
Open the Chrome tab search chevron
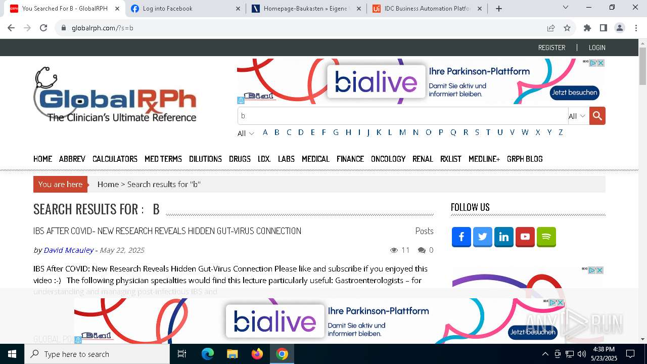click(566, 7)
